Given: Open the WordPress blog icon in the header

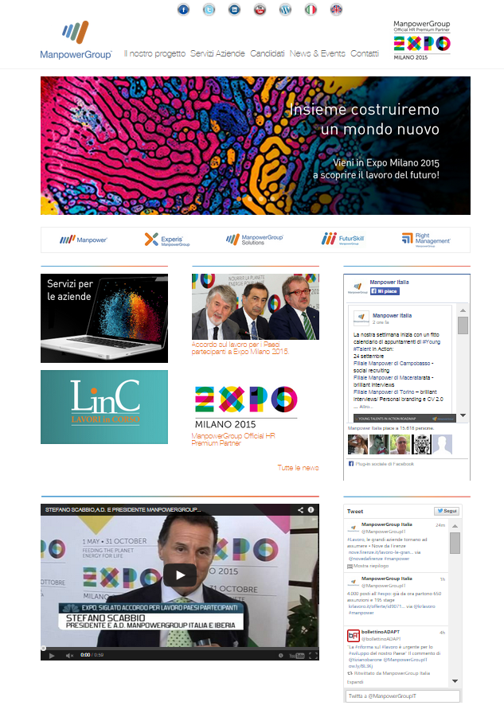Looking at the screenshot, I should click(285, 10).
